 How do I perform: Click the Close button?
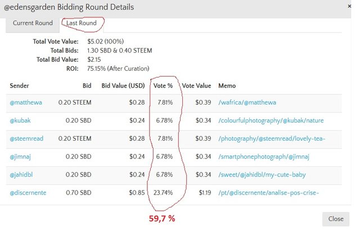tap(336, 219)
